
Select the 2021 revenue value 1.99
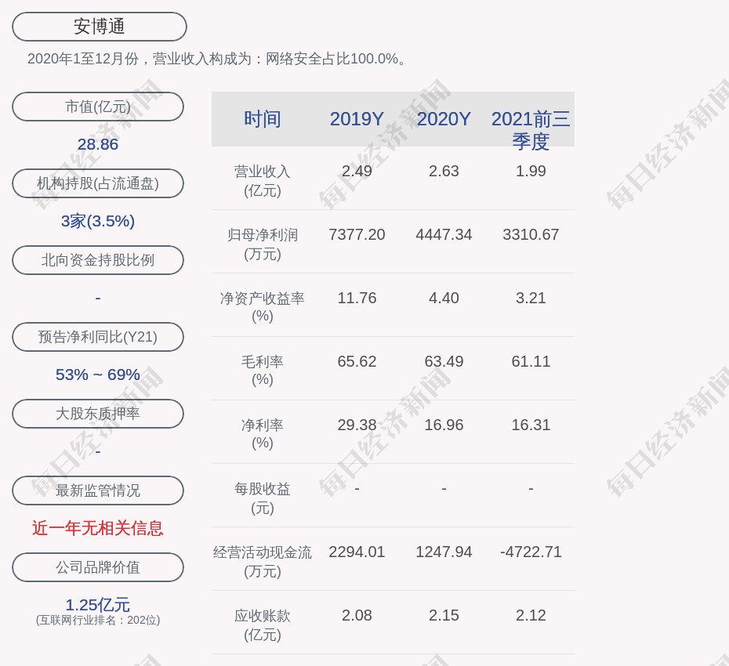point(531,171)
